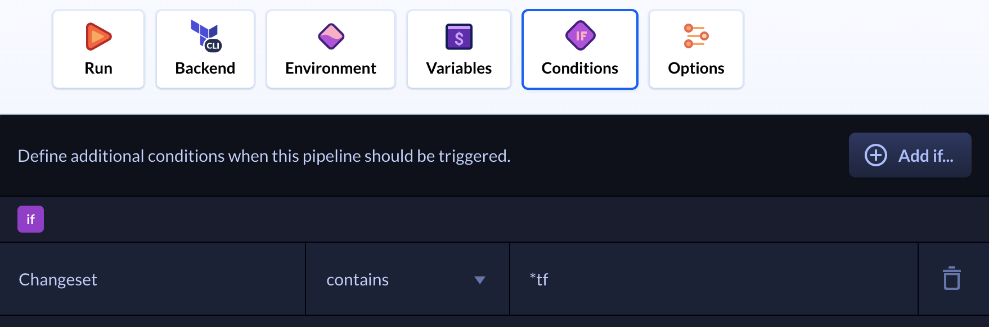Open the Run tab label

click(x=98, y=68)
